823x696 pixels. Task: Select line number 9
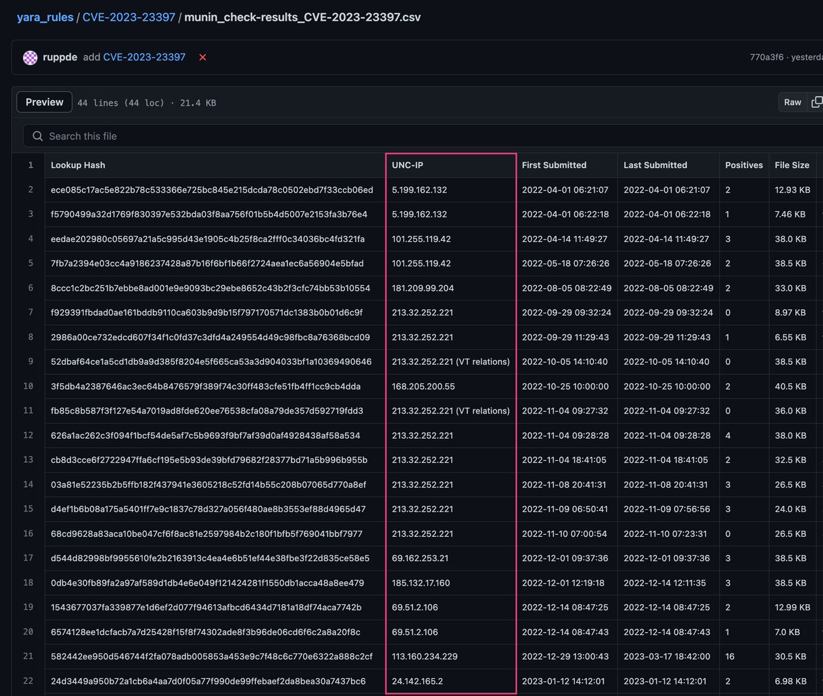point(30,361)
